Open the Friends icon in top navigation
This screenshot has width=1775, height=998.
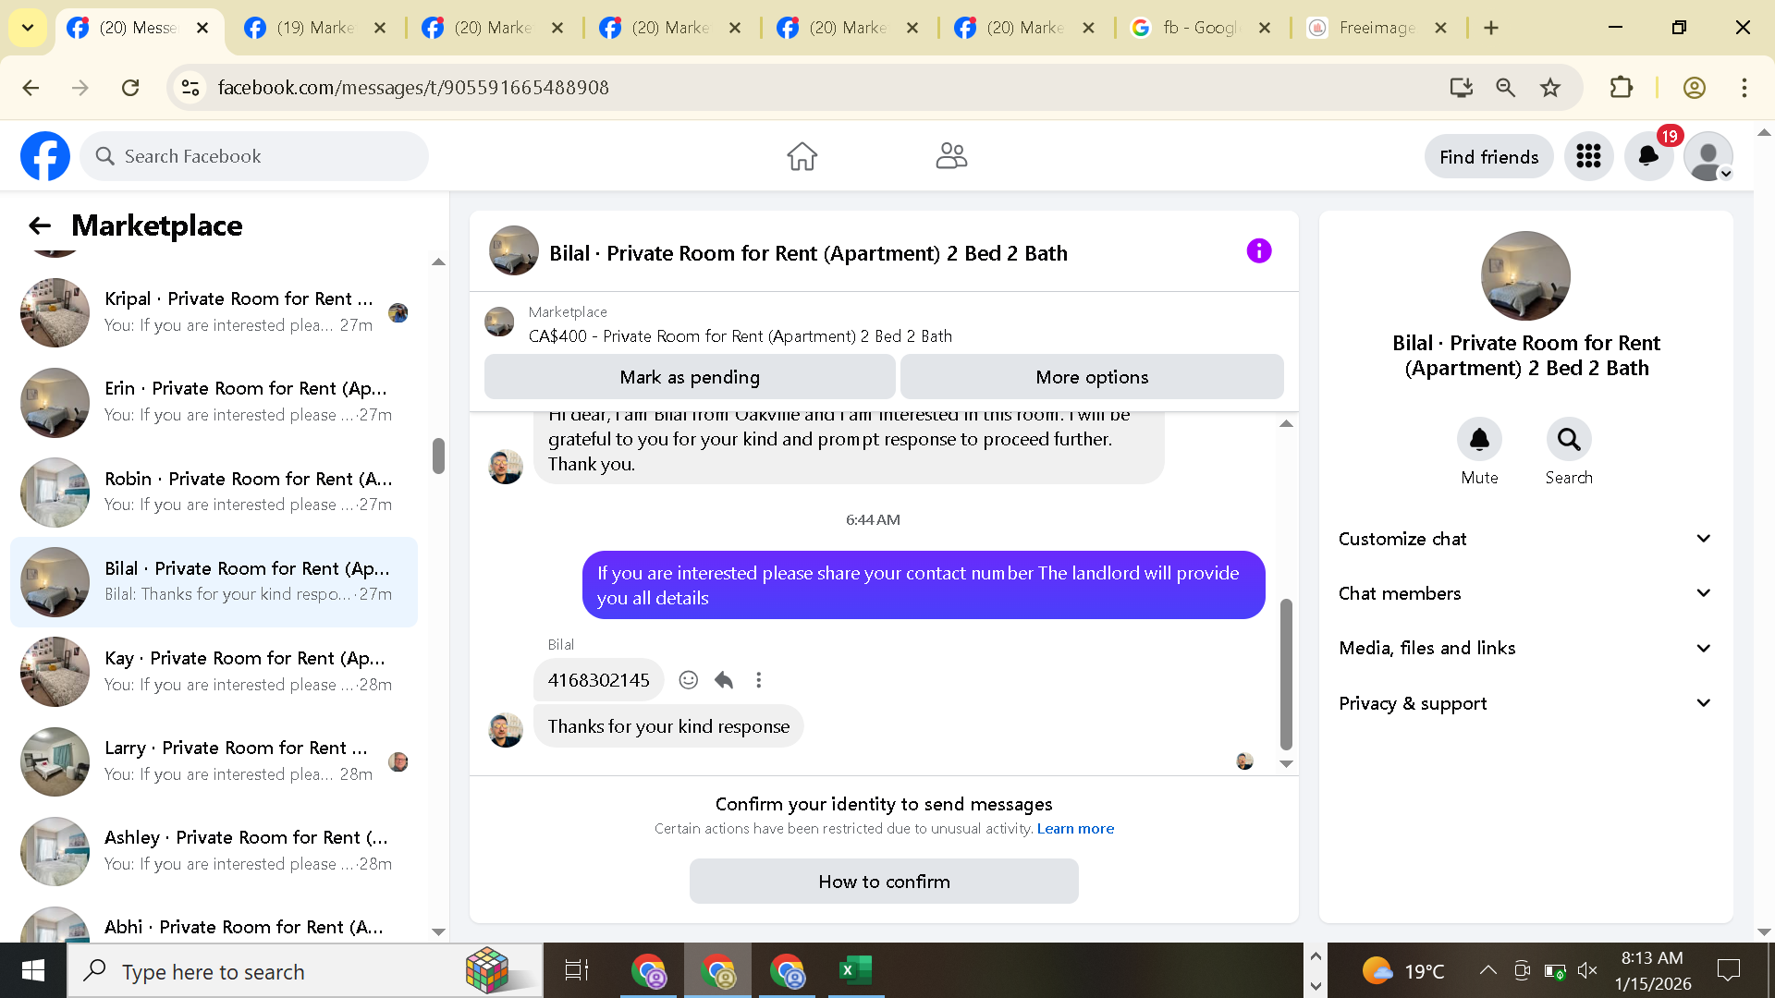point(950,156)
